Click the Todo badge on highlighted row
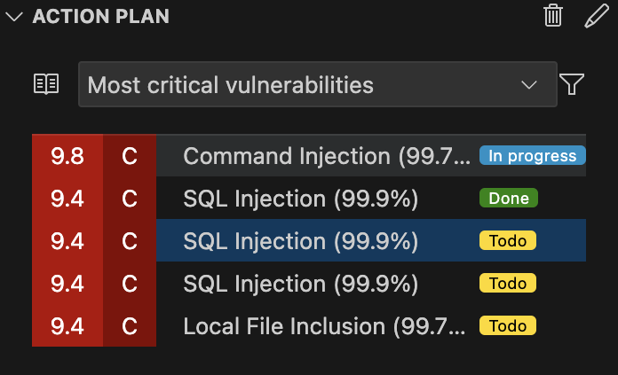 tap(508, 241)
